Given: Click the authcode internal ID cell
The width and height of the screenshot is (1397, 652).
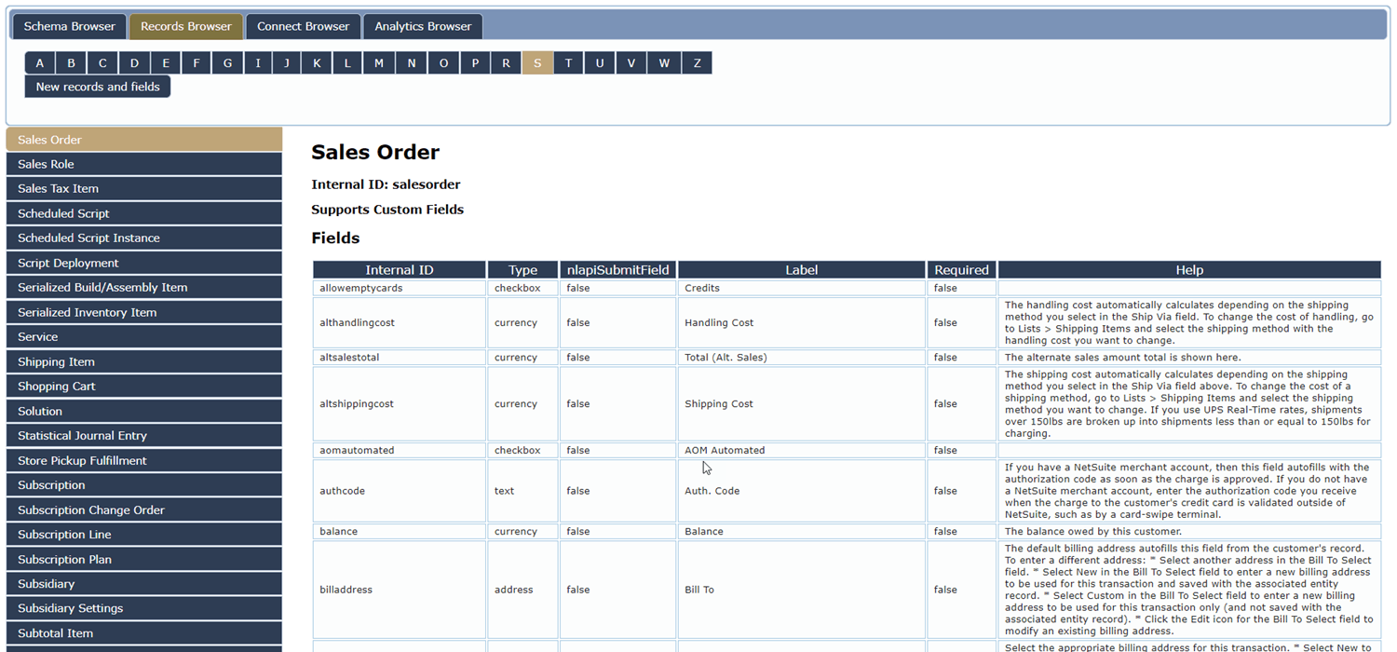Looking at the screenshot, I should click(x=400, y=491).
